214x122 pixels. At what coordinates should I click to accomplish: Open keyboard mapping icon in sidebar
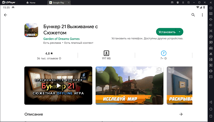[211, 14]
